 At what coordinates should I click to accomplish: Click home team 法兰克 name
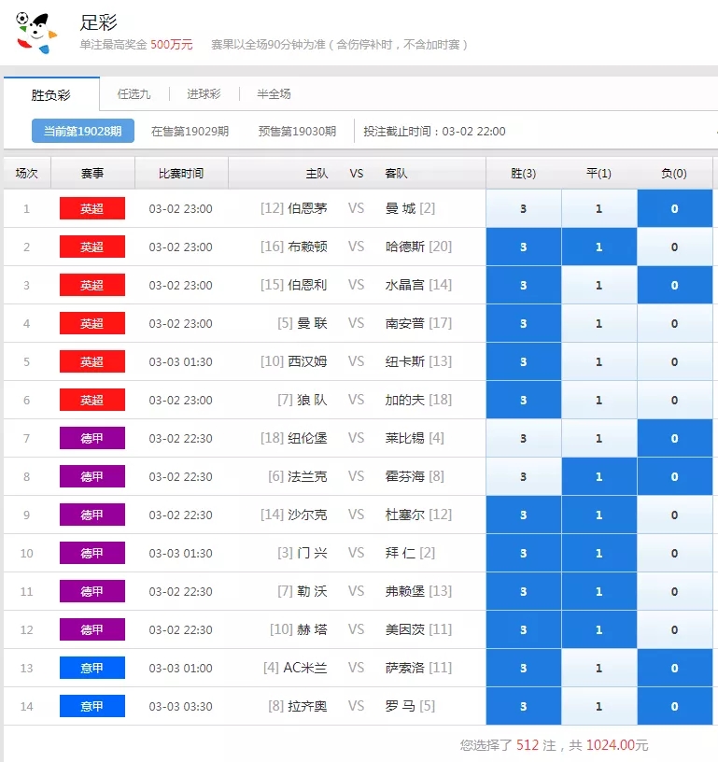[307, 477]
